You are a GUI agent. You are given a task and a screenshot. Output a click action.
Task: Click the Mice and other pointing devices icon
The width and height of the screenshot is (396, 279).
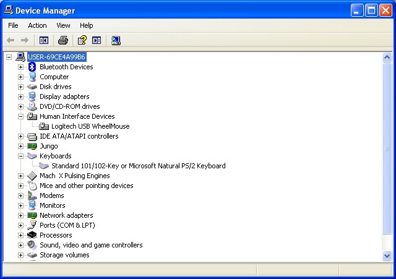32,186
